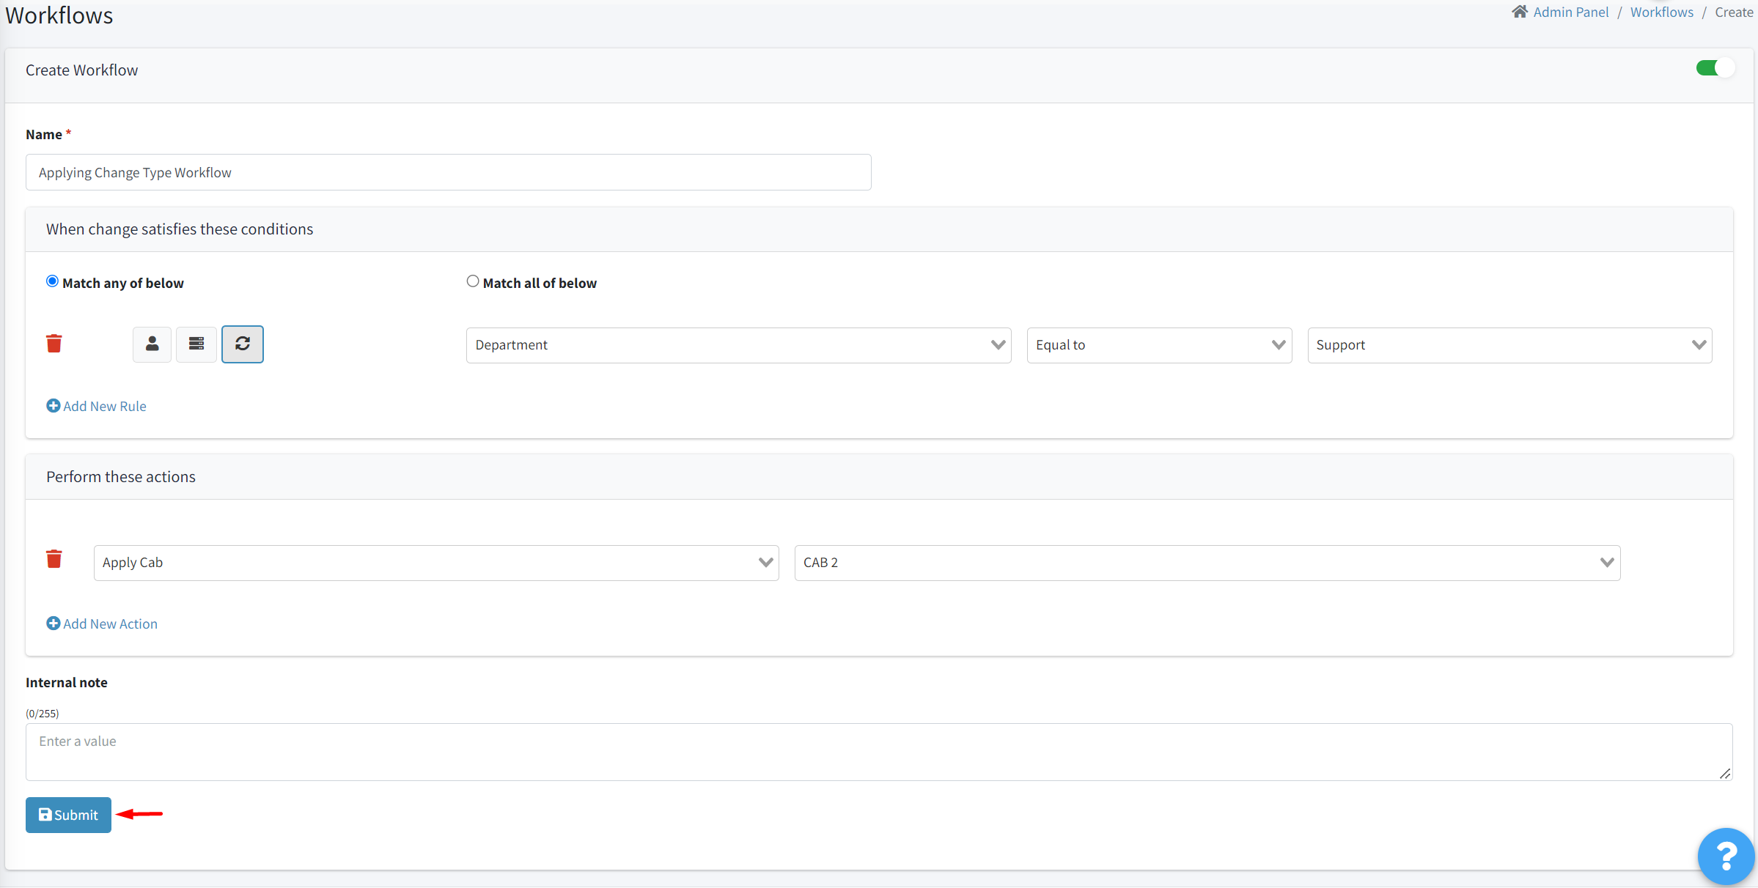1758x888 pixels.
Task: Click Add New Rule link
Action: 104,406
